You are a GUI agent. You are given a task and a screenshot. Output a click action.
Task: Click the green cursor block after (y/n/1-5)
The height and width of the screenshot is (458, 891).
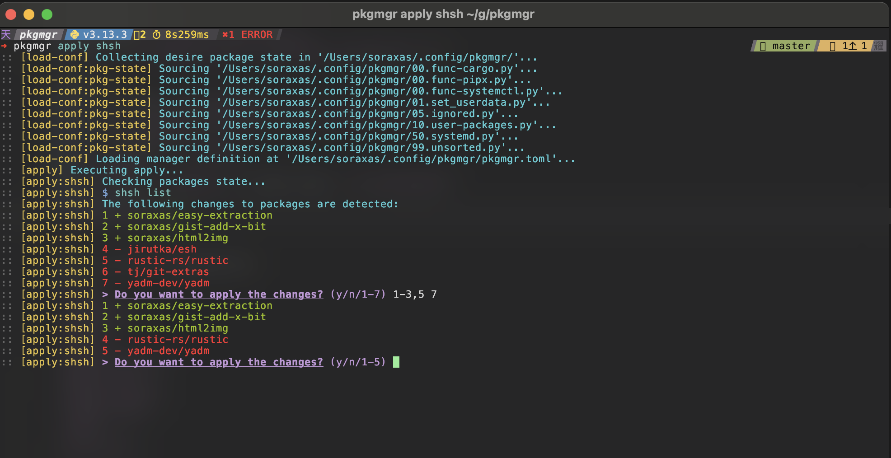(x=396, y=362)
